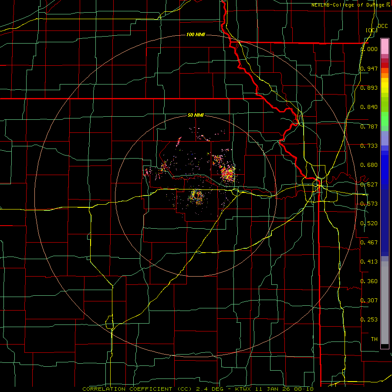Screen dimensions: 392x392
Task: Pick the light pink swatch atop the color scale
Action: [385, 46]
